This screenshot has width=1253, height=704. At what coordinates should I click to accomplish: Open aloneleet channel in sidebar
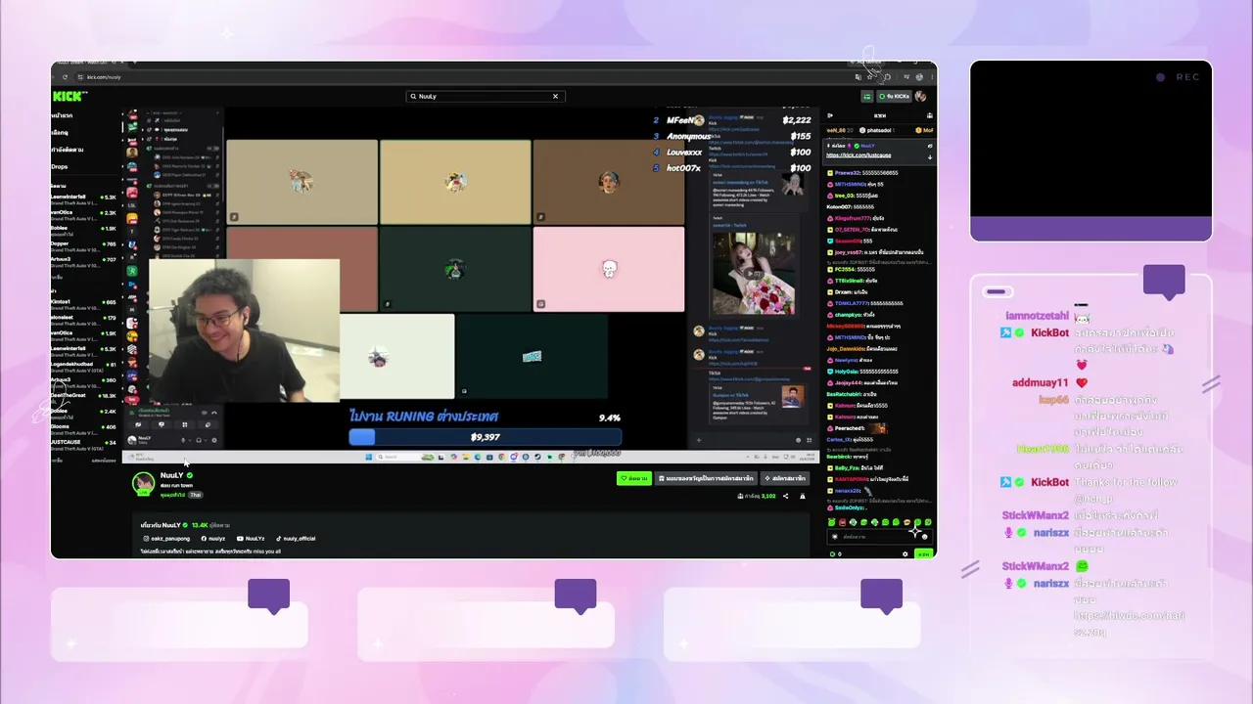coord(83,319)
